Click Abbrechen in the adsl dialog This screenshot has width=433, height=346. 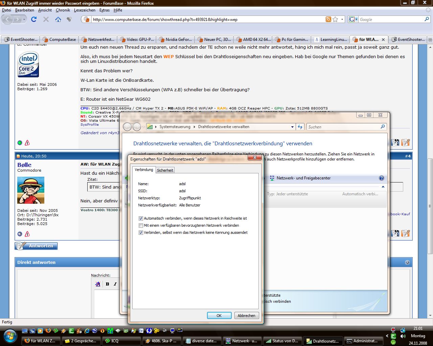tap(246, 315)
